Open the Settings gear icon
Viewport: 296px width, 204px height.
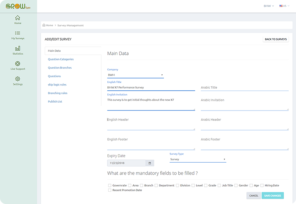[x=18, y=79]
